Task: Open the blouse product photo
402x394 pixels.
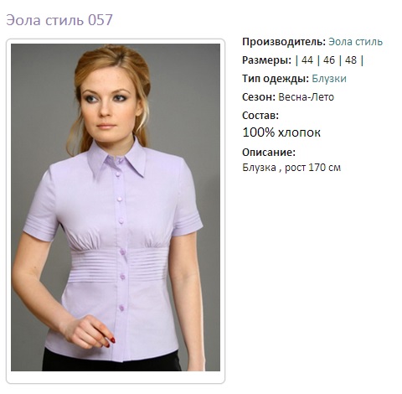Action: (116, 207)
